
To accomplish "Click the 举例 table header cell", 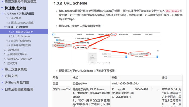I will pos(136,78).
